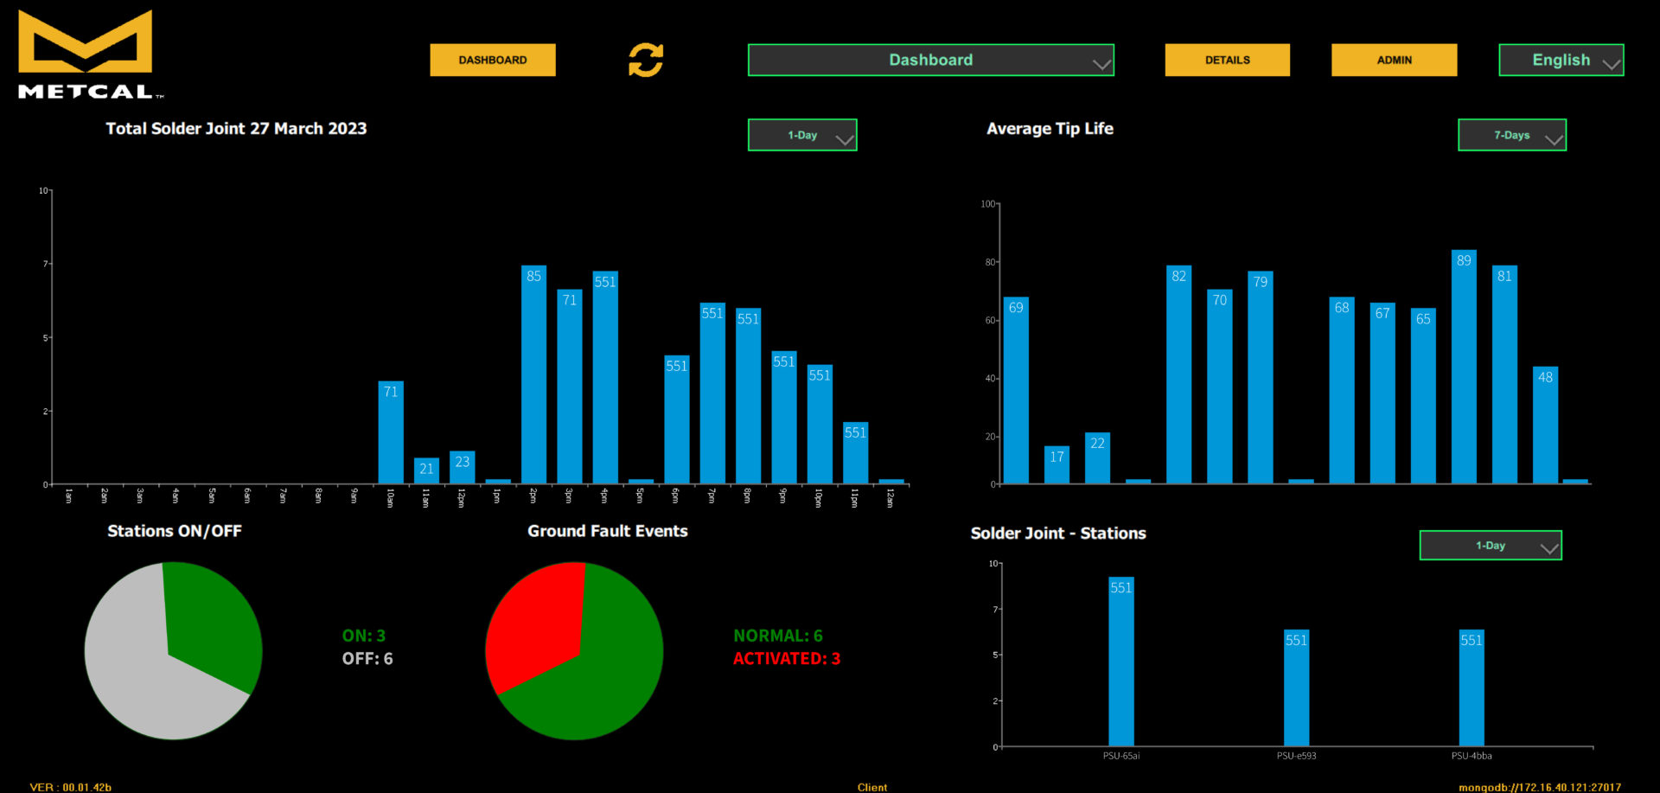
Task: Open the English language dropdown
Action: coord(1561,61)
